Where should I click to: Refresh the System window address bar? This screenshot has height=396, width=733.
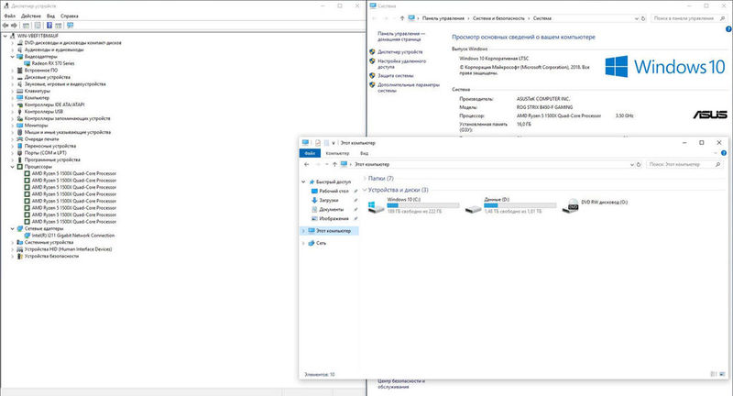643,18
